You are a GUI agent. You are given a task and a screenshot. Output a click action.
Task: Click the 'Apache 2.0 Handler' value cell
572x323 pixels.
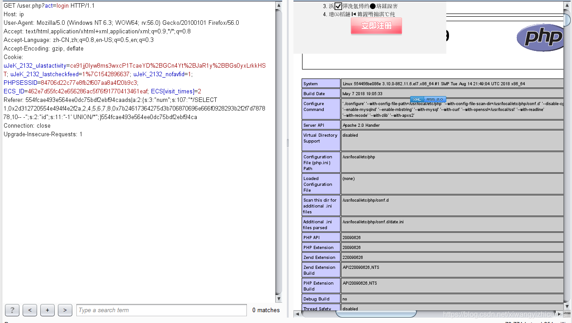coord(452,125)
